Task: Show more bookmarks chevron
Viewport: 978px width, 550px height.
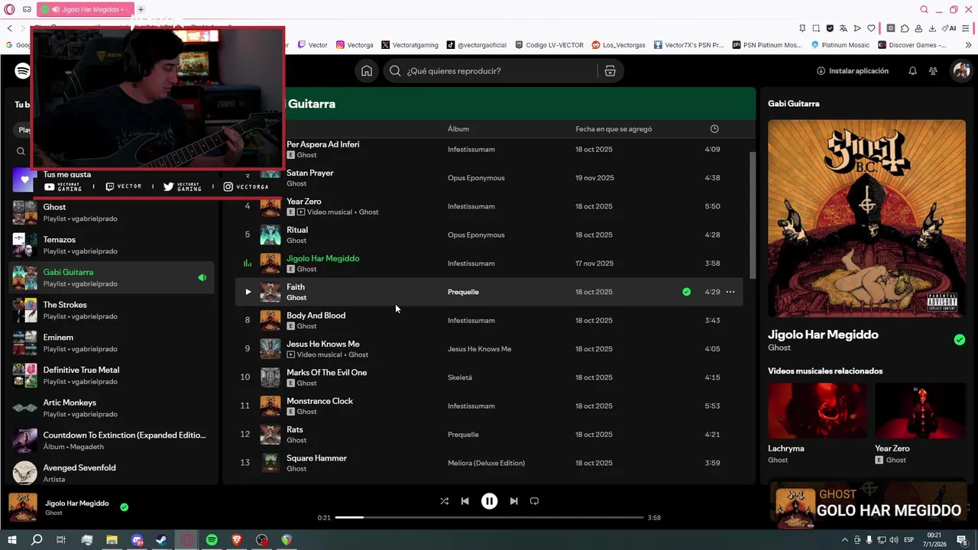Action: tap(969, 45)
